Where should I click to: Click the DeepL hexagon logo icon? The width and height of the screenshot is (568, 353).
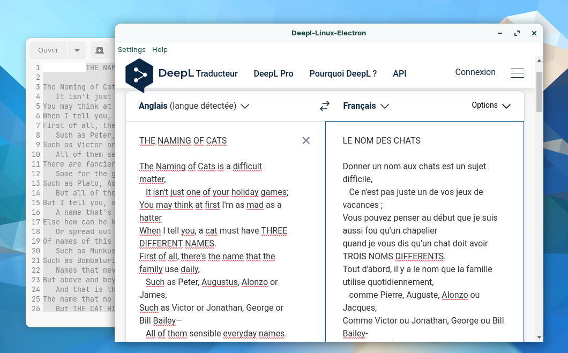pos(139,74)
